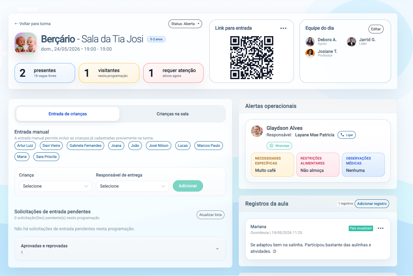413x276 pixels.
Task: Open options for the Mariana record
Action: coord(381,228)
